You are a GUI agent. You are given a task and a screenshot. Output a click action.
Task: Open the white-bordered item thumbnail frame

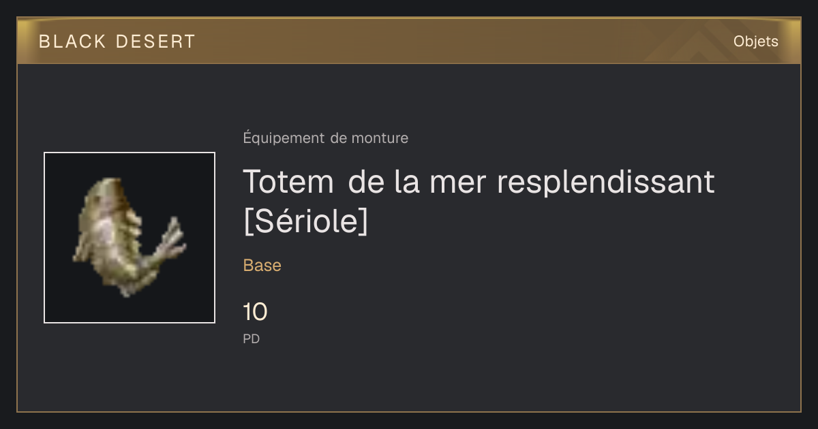click(130, 238)
